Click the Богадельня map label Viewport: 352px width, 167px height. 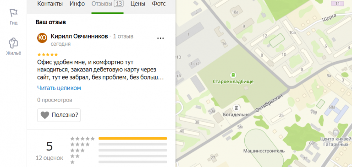point(236,115)
